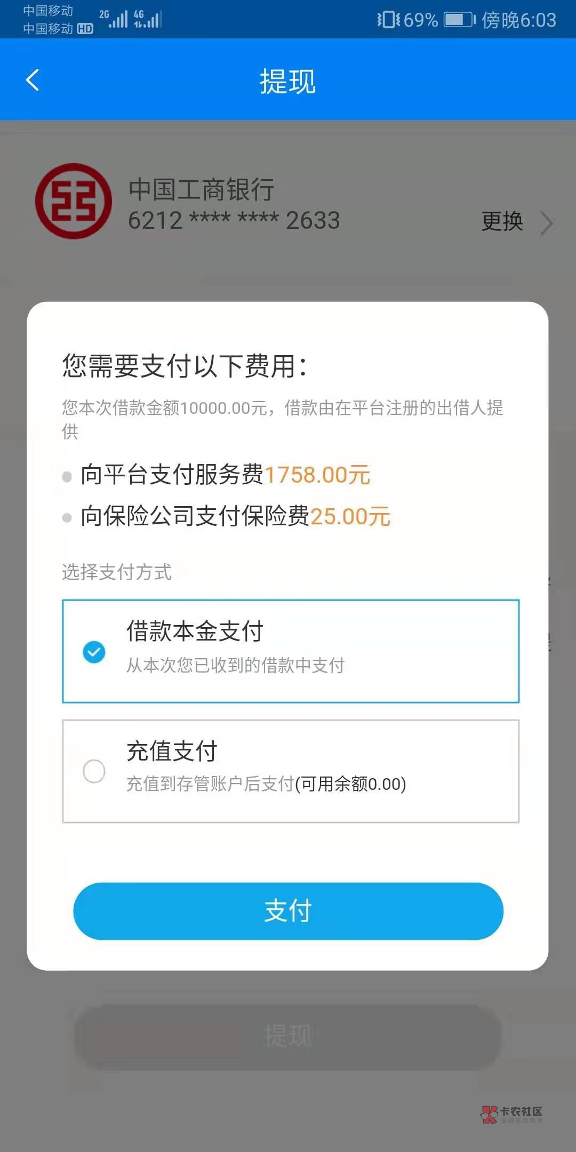Tap the back arrow icon
This screenshot has height=1152, width=576.
[33, 81]
